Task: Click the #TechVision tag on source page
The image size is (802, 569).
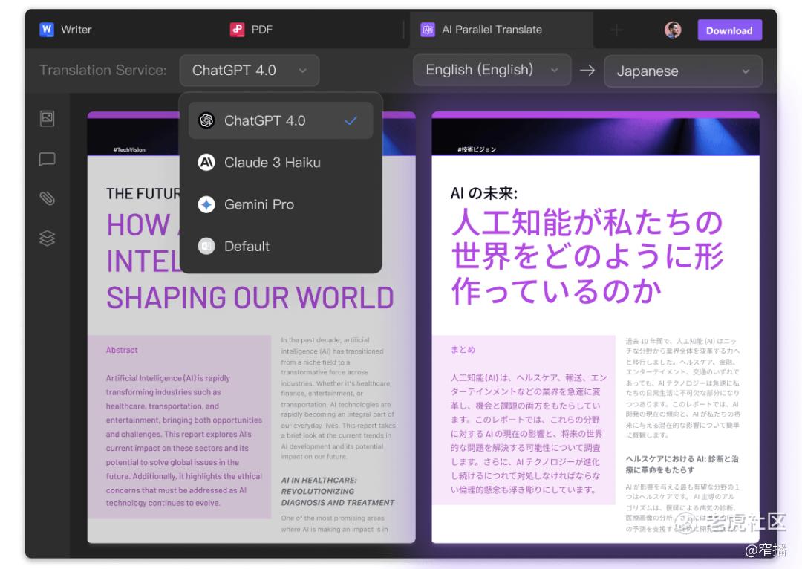Action: point(129,150)
